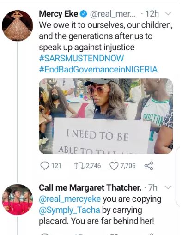Open the #EndBadGovernanceinNIGERIA hashtag

(x=98, y=69)
